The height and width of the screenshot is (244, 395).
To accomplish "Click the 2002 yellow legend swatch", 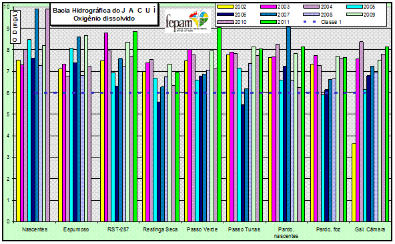I will (x=226, y=7).
